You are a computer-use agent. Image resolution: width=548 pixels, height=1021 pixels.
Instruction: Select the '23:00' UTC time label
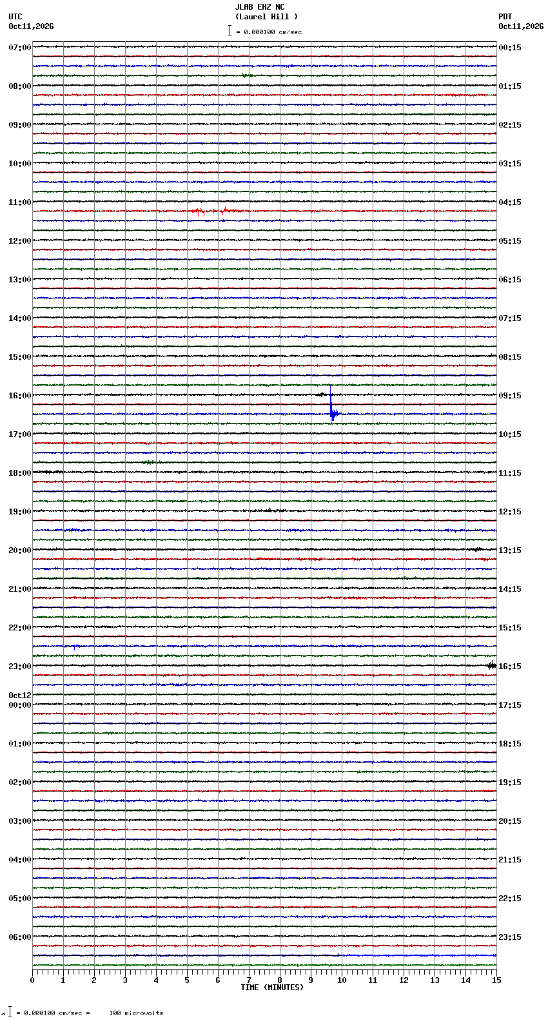pos(20,666)
